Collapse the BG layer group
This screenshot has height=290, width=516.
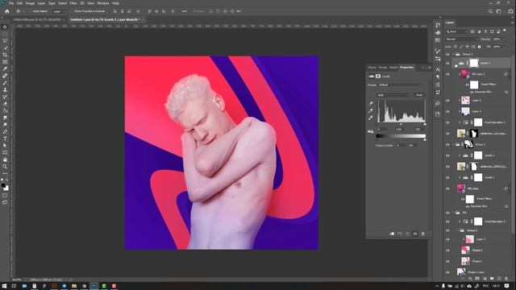tap(453, 213)
